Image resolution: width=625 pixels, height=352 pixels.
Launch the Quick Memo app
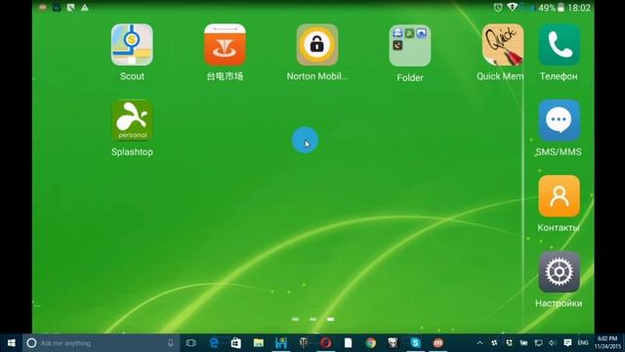[503, 45]
